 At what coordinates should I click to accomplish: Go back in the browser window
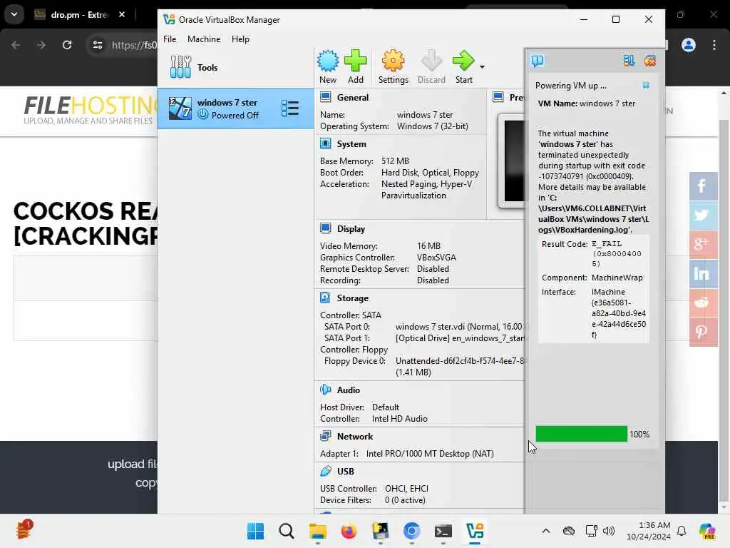(16, 45)
